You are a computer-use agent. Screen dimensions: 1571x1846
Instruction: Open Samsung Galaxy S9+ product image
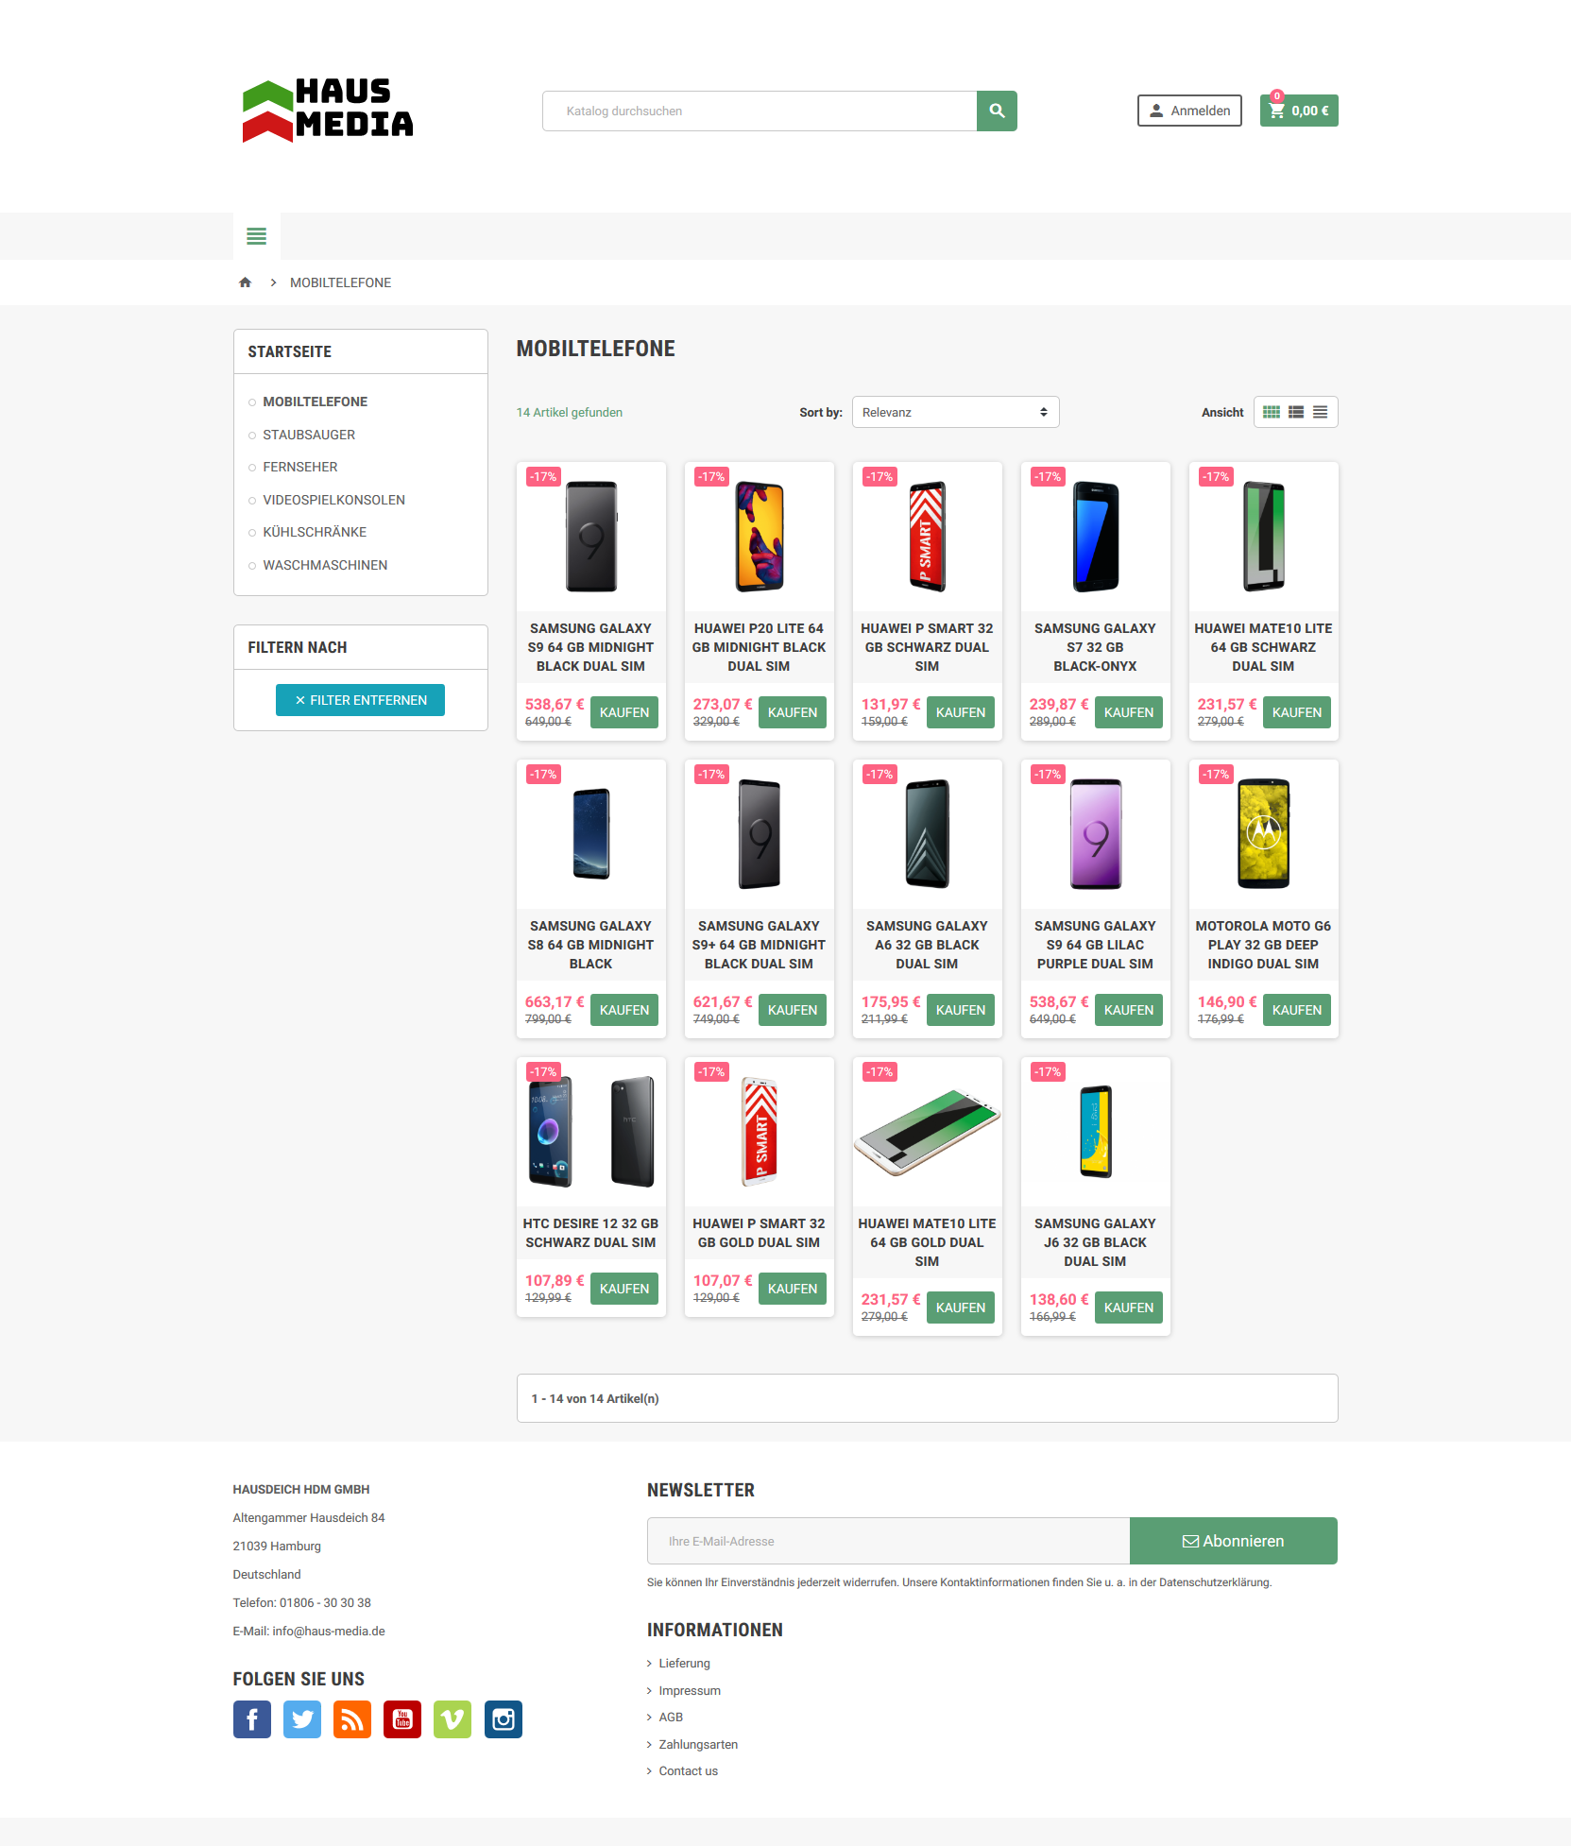point(760,834)
